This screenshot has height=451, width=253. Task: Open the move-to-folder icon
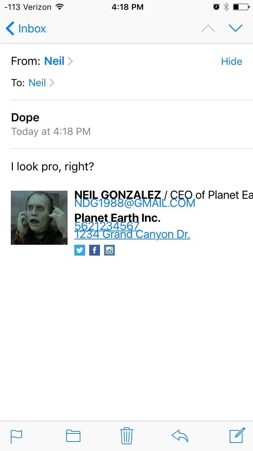pyautogui.click(x=73, y=436)
